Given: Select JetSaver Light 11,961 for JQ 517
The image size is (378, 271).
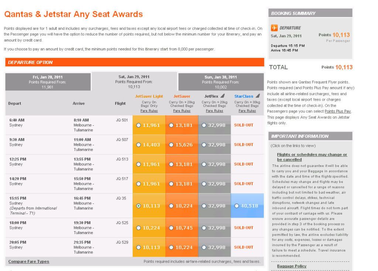Looking at the screenshot, I should click(138, 184).
